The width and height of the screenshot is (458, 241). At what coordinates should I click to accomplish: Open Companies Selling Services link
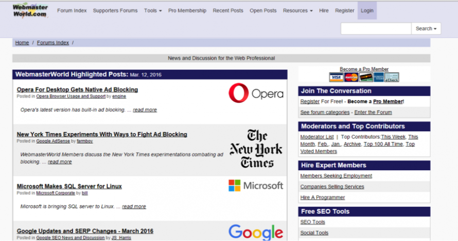click(332, 187)
